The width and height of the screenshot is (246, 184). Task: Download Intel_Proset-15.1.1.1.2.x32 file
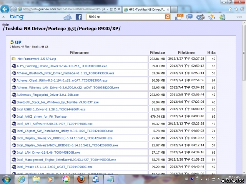point(55,167)
